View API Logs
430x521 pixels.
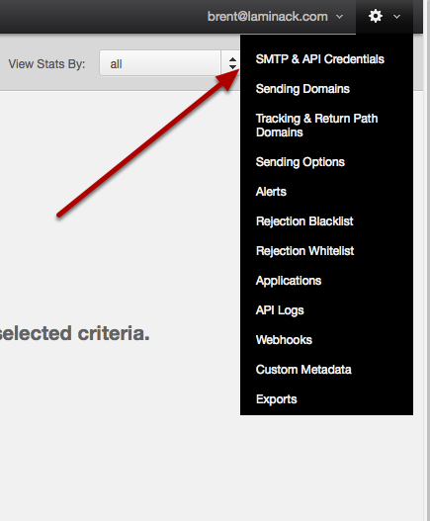click(280, 310)
